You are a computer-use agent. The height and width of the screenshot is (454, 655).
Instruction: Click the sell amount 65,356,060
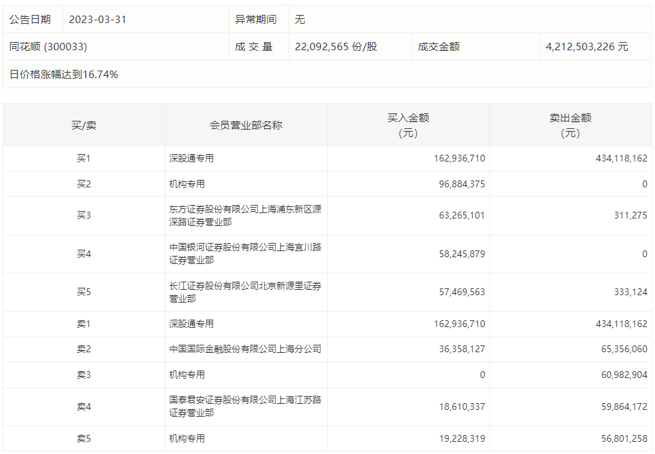point(624,349)
